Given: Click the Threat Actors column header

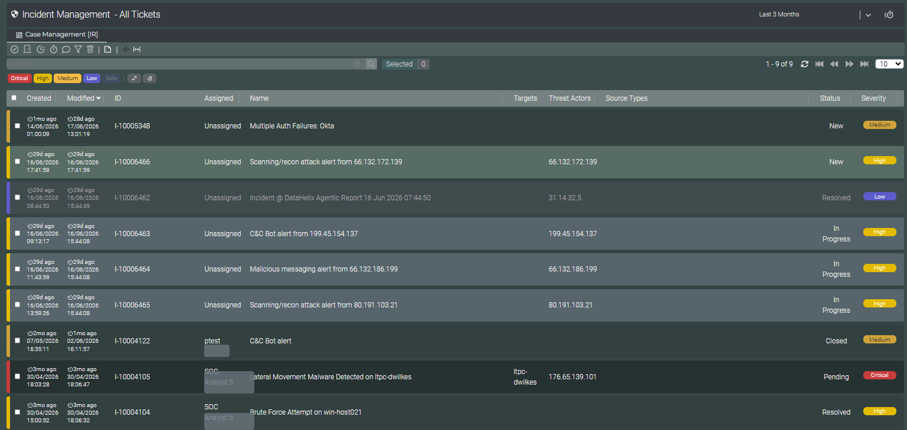Looking at the screenshot, I should (569, 98).
